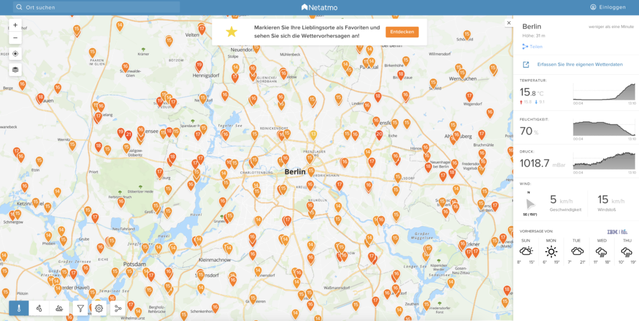Click the Monday sunny forecast icon
Image resolution: width=639 pixels, height=321 pixels.
[x=551, y=252]
